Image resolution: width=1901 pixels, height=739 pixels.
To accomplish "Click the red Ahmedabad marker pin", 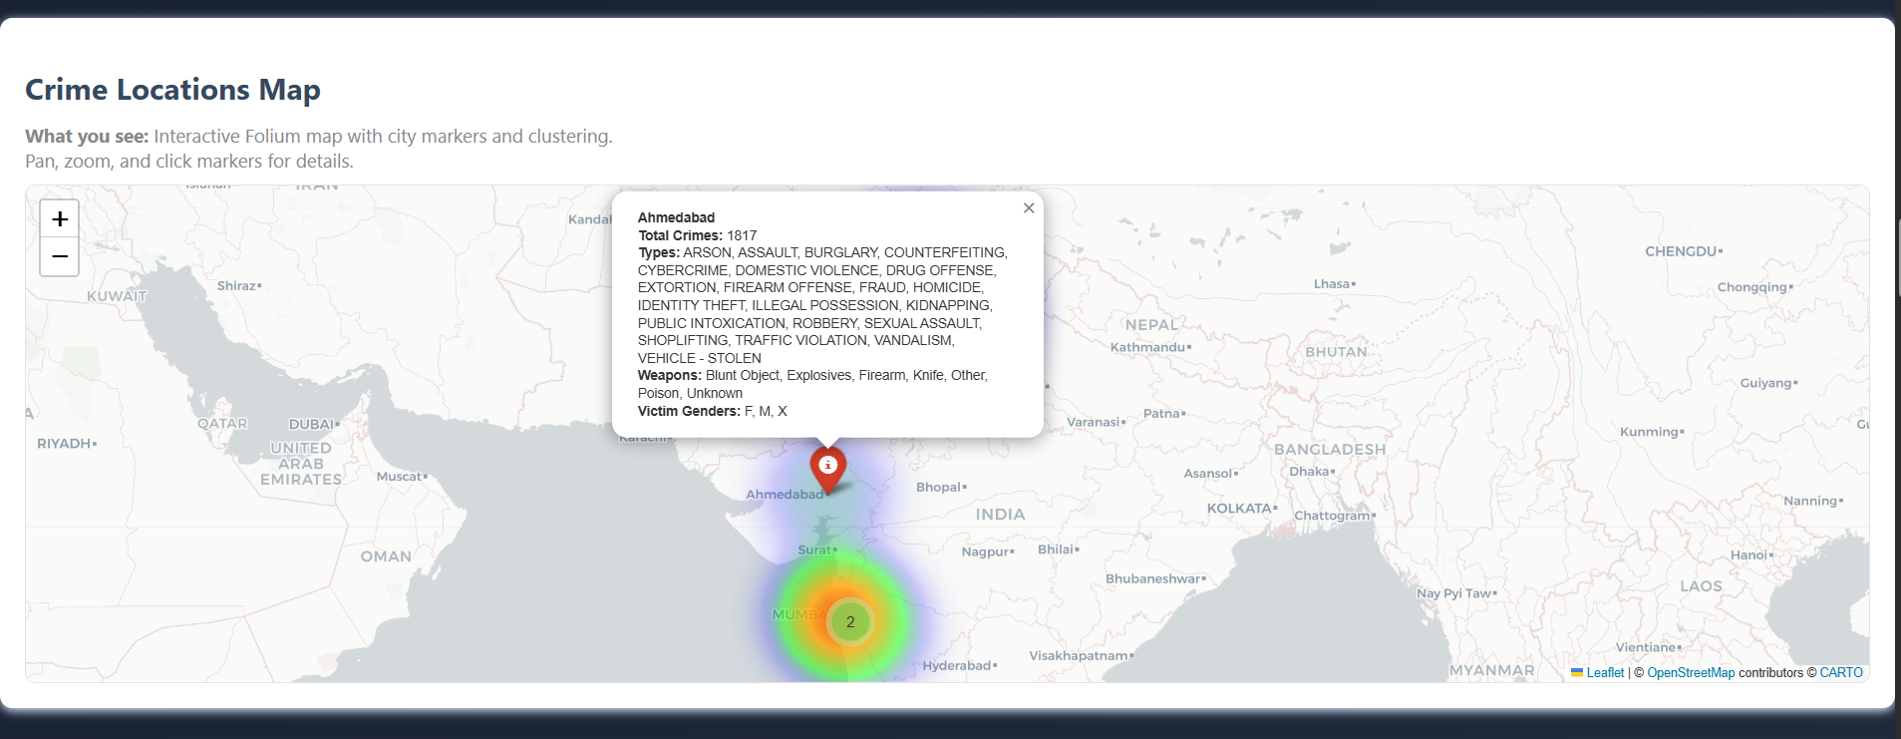I will pyautogui.click(x=827, y=470).
